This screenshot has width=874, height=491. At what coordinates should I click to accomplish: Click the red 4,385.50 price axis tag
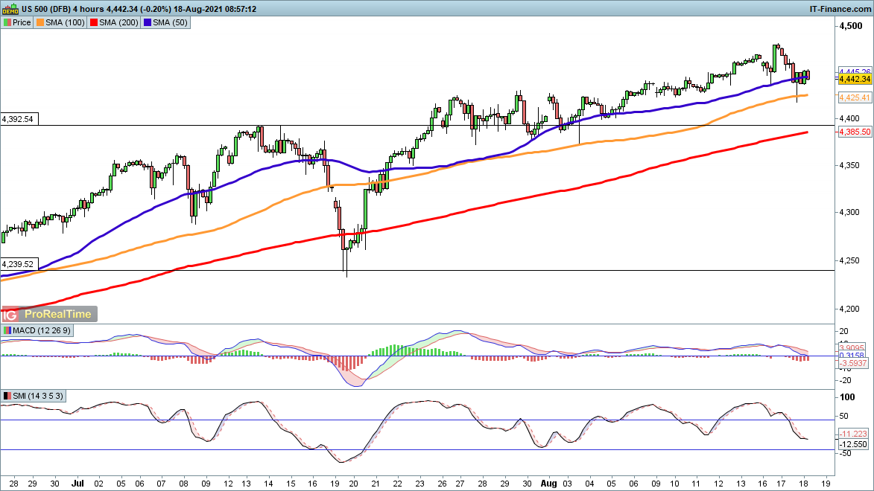(855, 132)
